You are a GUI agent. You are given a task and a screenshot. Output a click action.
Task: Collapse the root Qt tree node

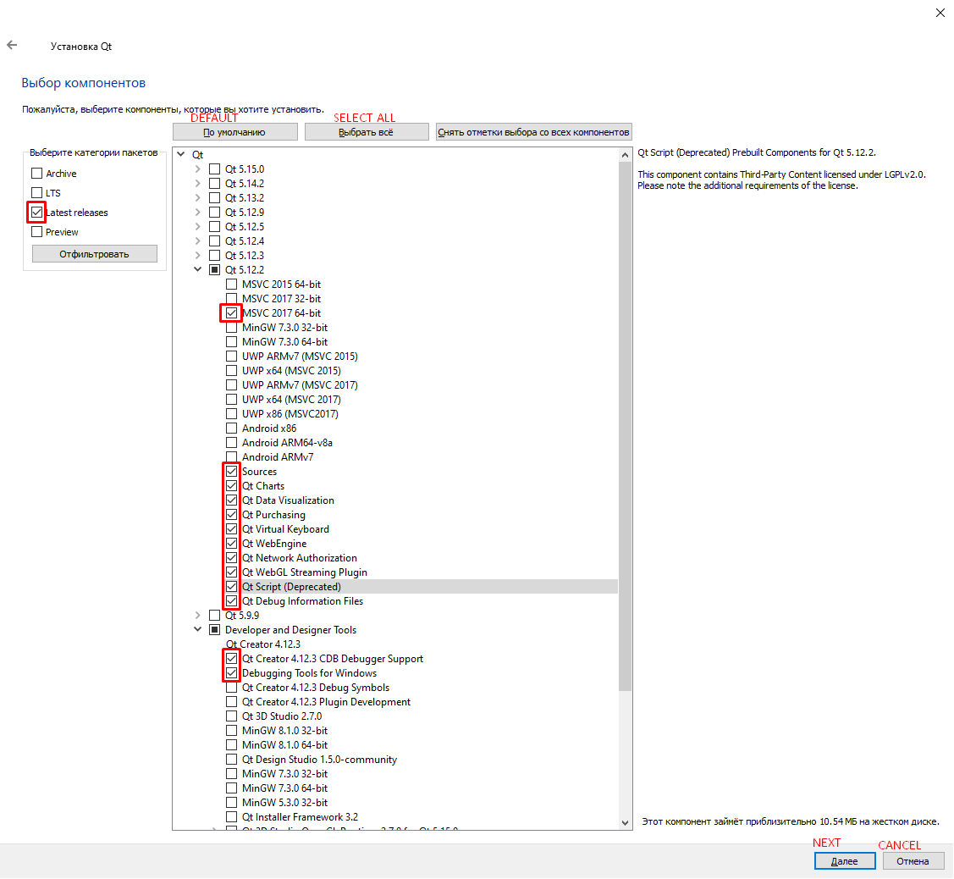pos(181,155)
